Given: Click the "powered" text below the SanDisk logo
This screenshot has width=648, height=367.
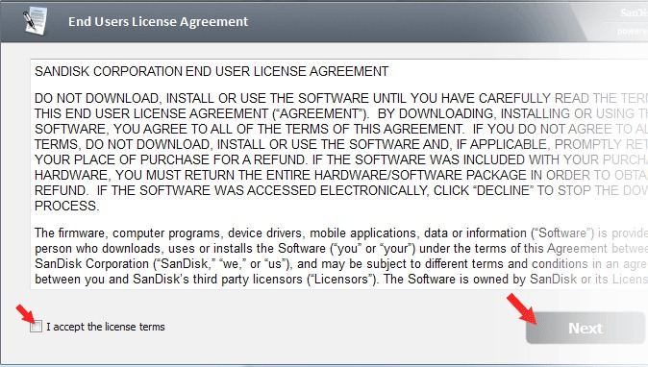Looking at the screenshot, I should point(633,31).
